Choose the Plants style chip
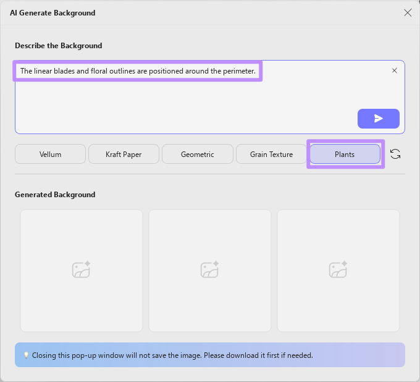The height and width of the screenshot is (382, 420). pyautogui.click(x=345, y=154)
